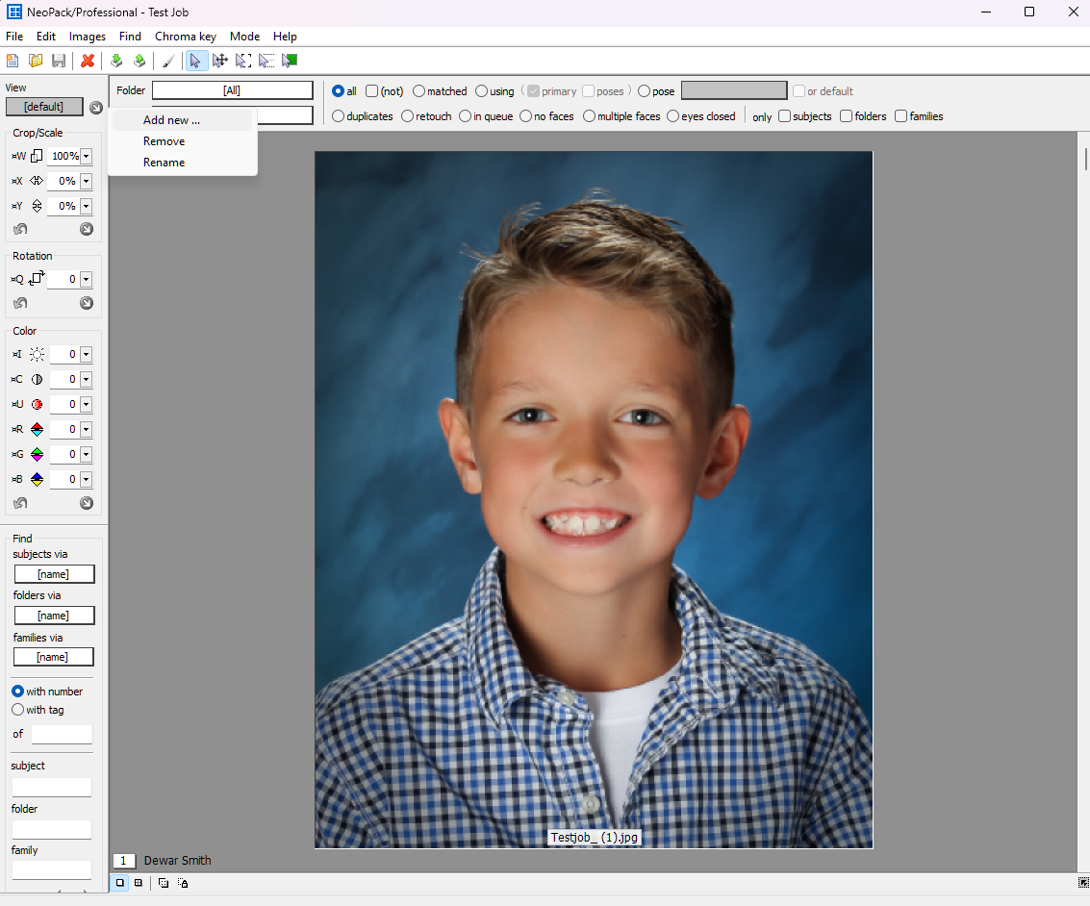Click the dotted-square padlock icon in bottom bar

[x=183, y=883]
